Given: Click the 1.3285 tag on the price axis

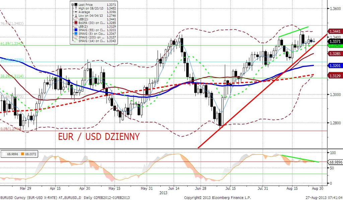Looking at the screenshot, I should point(335,54).
